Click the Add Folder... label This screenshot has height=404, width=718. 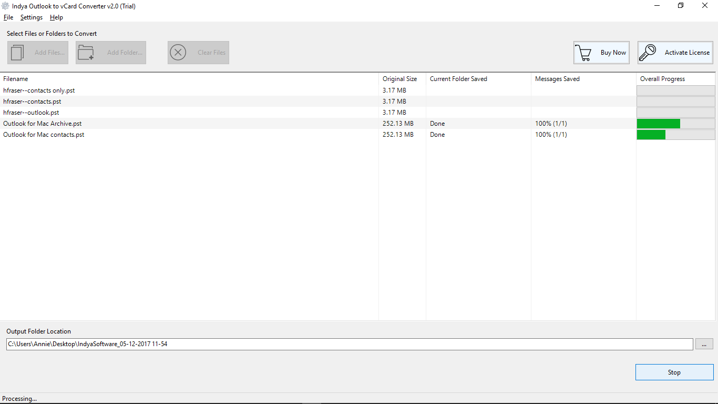click(x=125, y=53)
